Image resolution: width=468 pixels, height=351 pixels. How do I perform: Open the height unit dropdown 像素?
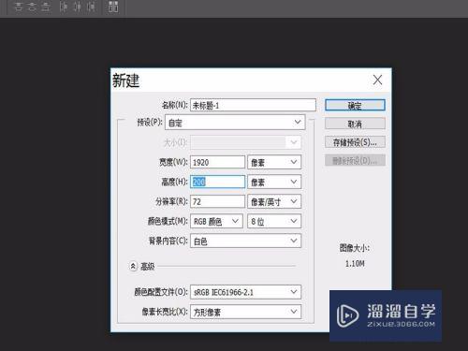click(274, 182)
